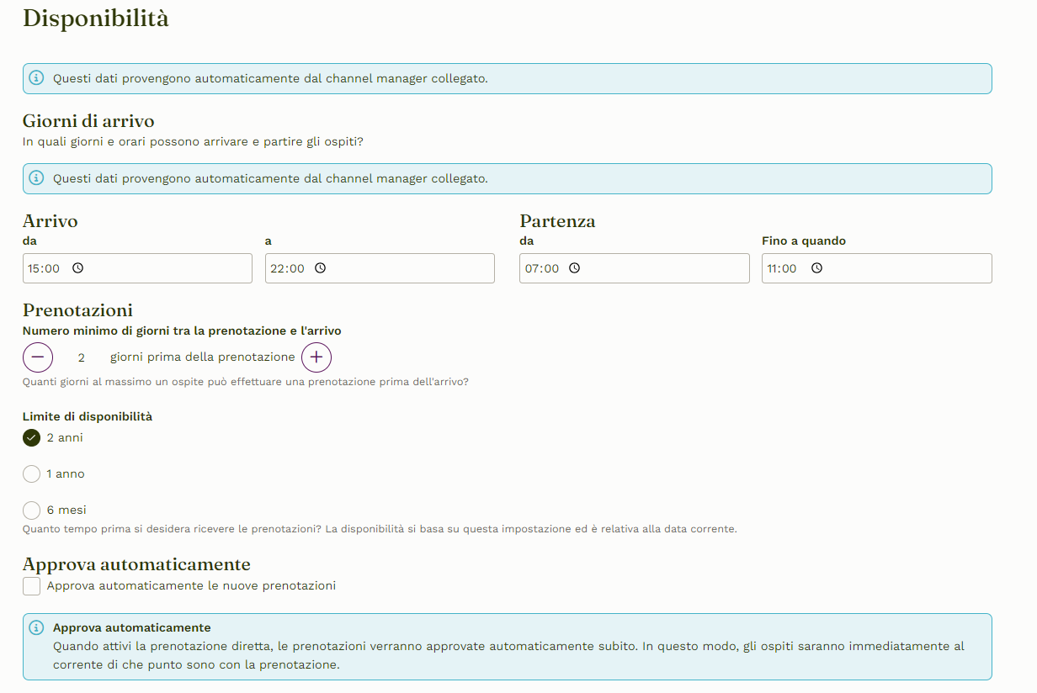The width and height of the screenshot is (1037, 693).
Task: Increase minimum days with the plus button
Action: [x=316, y=357]
